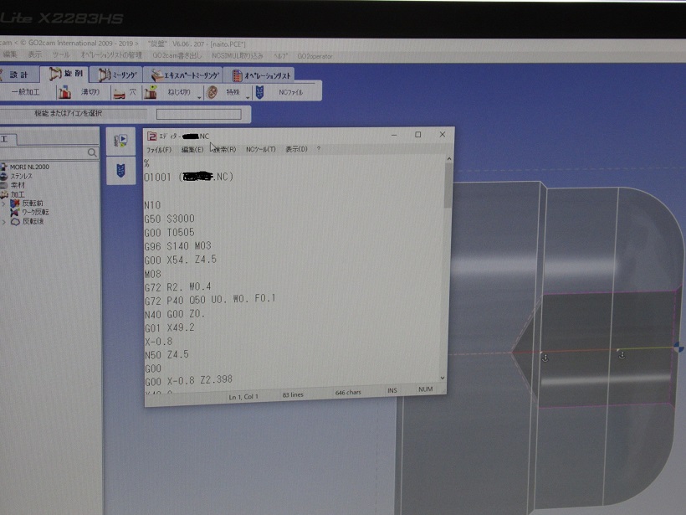
Task: Click the line N40 G00 Z0.
Action: coord(175,314)
